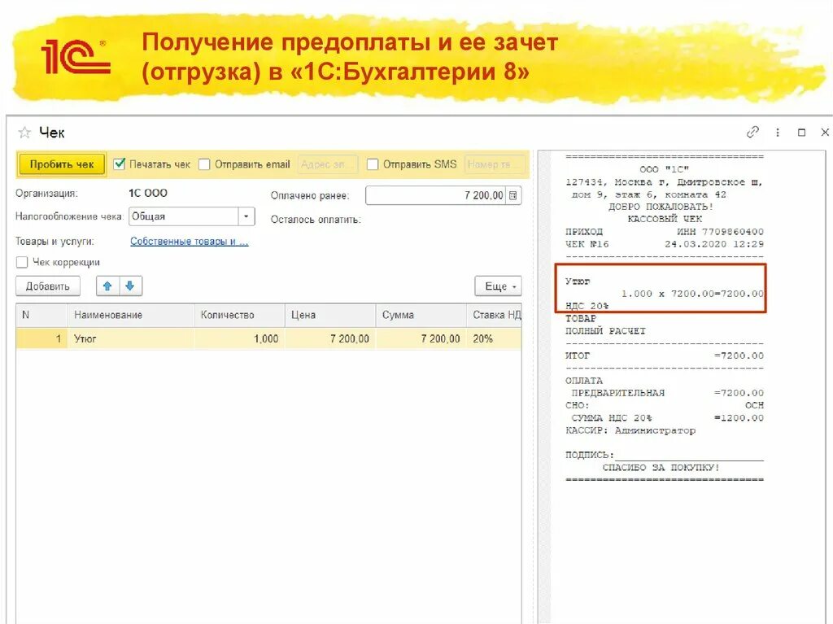
Task: Click the Ставка НДС column header
Action: click(x=494, y=315)
